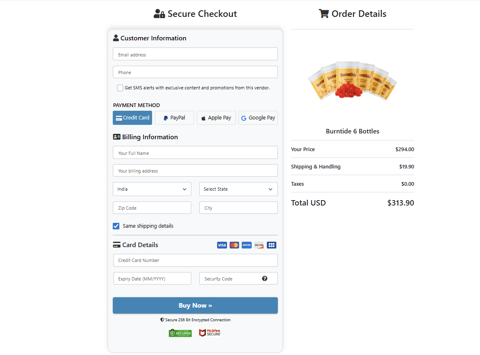The image size is (480, 355).
Task: Click the $0.00 taxes value
Action: coord(408,184)
